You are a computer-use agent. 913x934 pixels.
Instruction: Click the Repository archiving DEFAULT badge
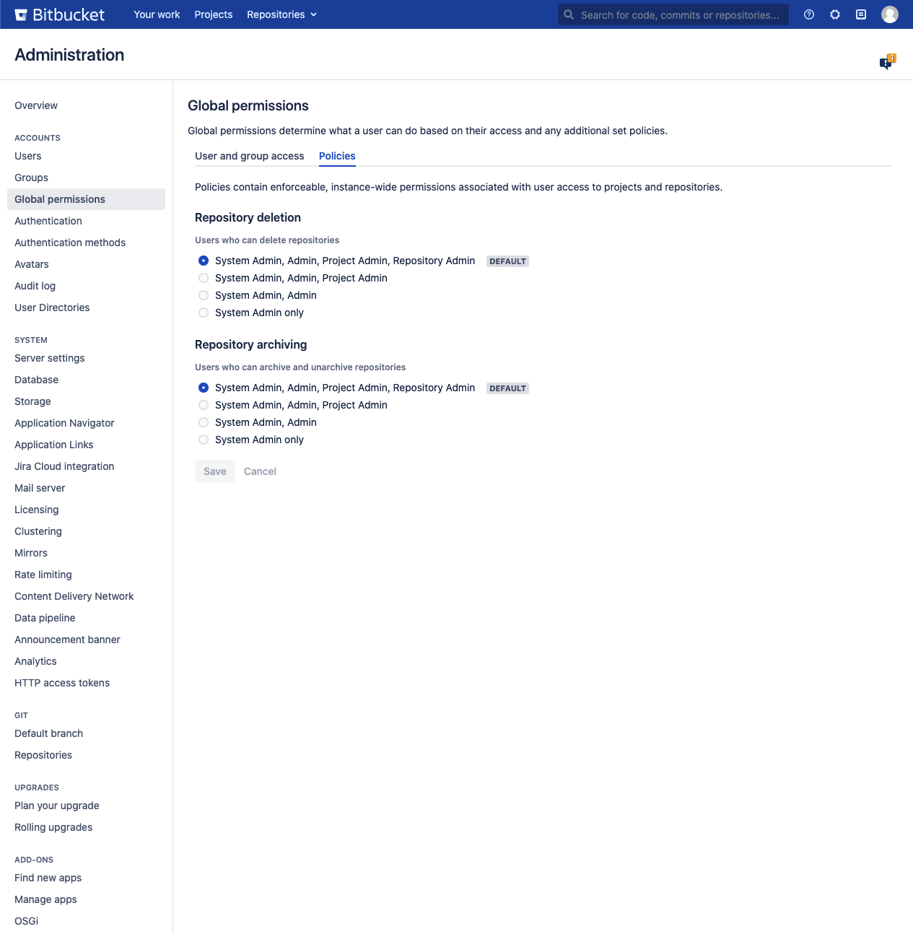pos(508,388)
